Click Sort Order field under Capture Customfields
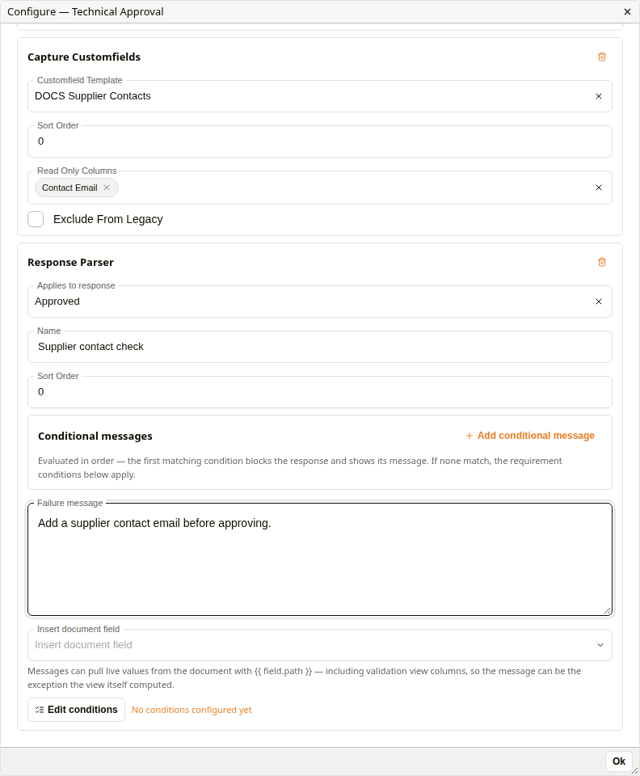Screen dimensions: 640x776 pos(320,141)
